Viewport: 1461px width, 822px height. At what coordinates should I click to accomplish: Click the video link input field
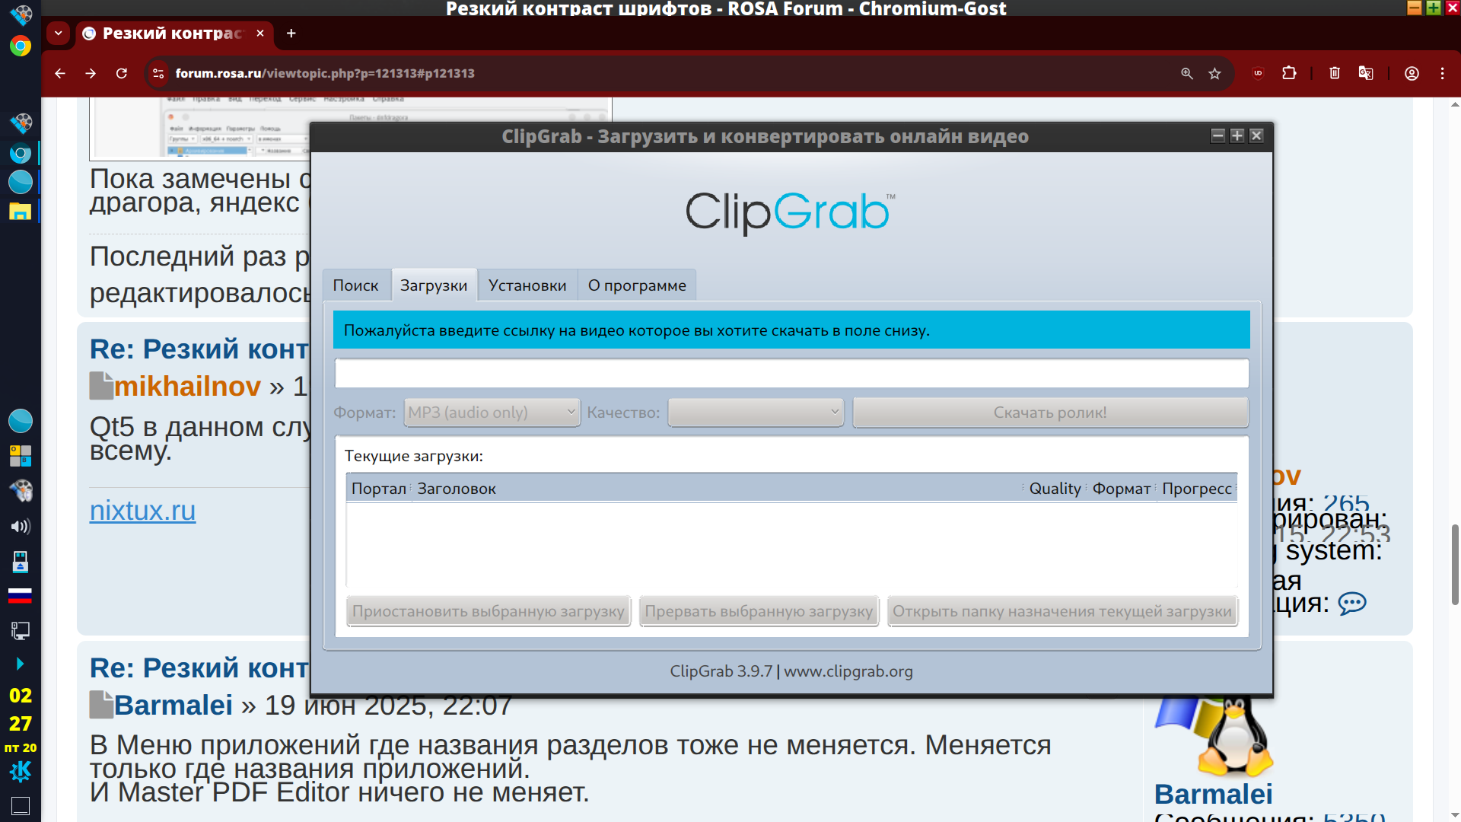tap(791, 373)
